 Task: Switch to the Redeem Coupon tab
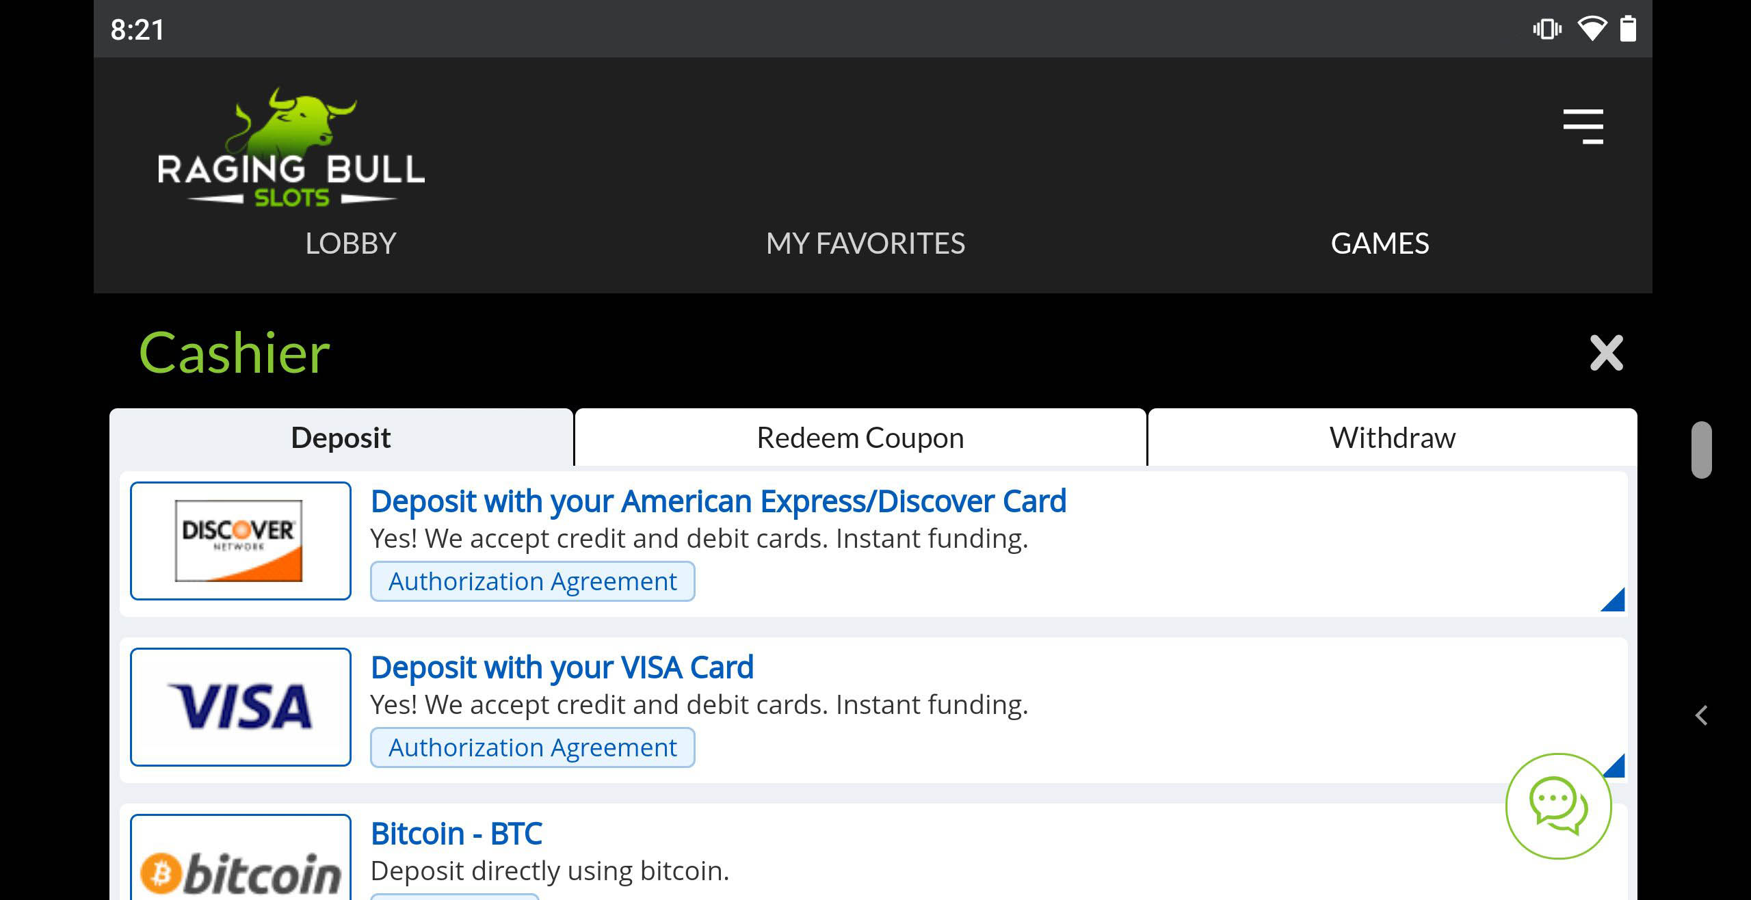(x=860, y=438)
